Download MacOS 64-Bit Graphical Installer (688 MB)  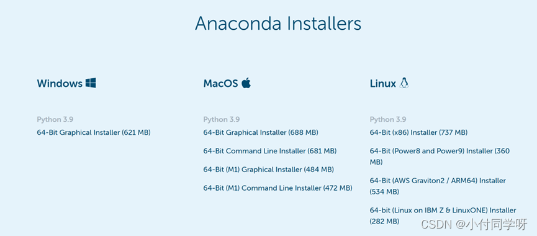coord(261,132)
